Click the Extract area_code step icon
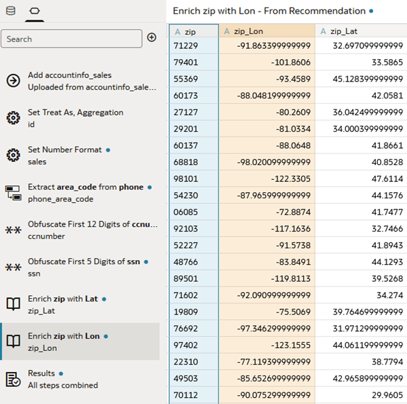Image resolution: width=407 pixels, height=404 pixels. (x=12, y=193)
